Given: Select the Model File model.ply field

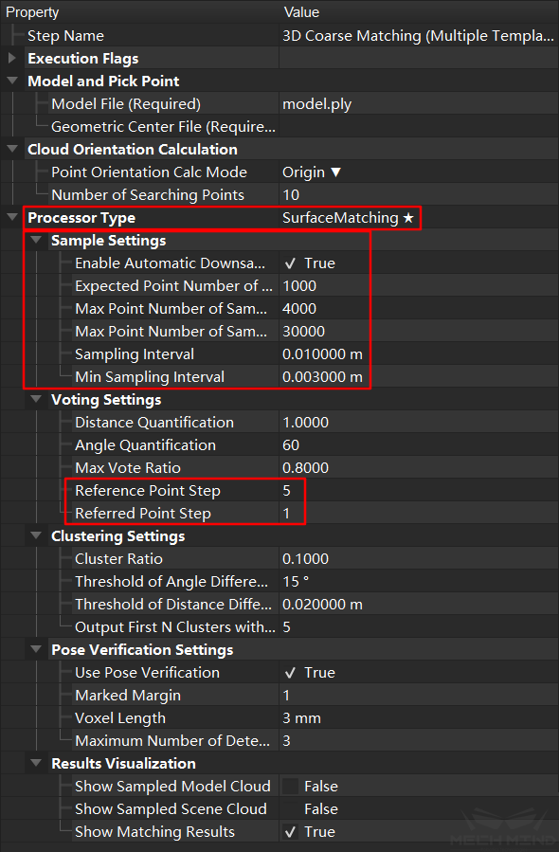Looking at the screenshot, I should point(316,104).
